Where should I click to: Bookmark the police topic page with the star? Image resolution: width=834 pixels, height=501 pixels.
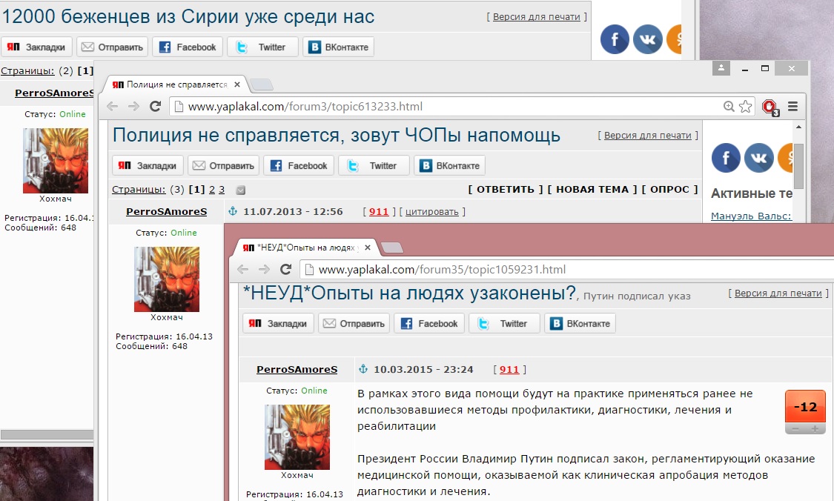point(746,107)
